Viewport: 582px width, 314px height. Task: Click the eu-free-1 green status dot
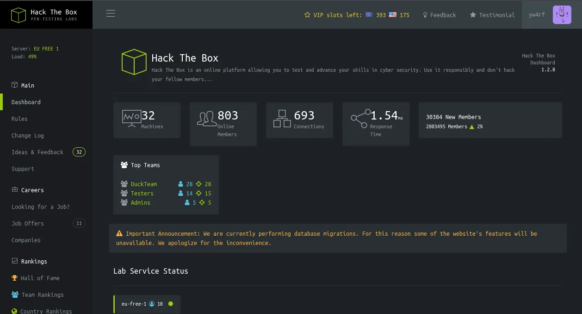click(171, 304)
